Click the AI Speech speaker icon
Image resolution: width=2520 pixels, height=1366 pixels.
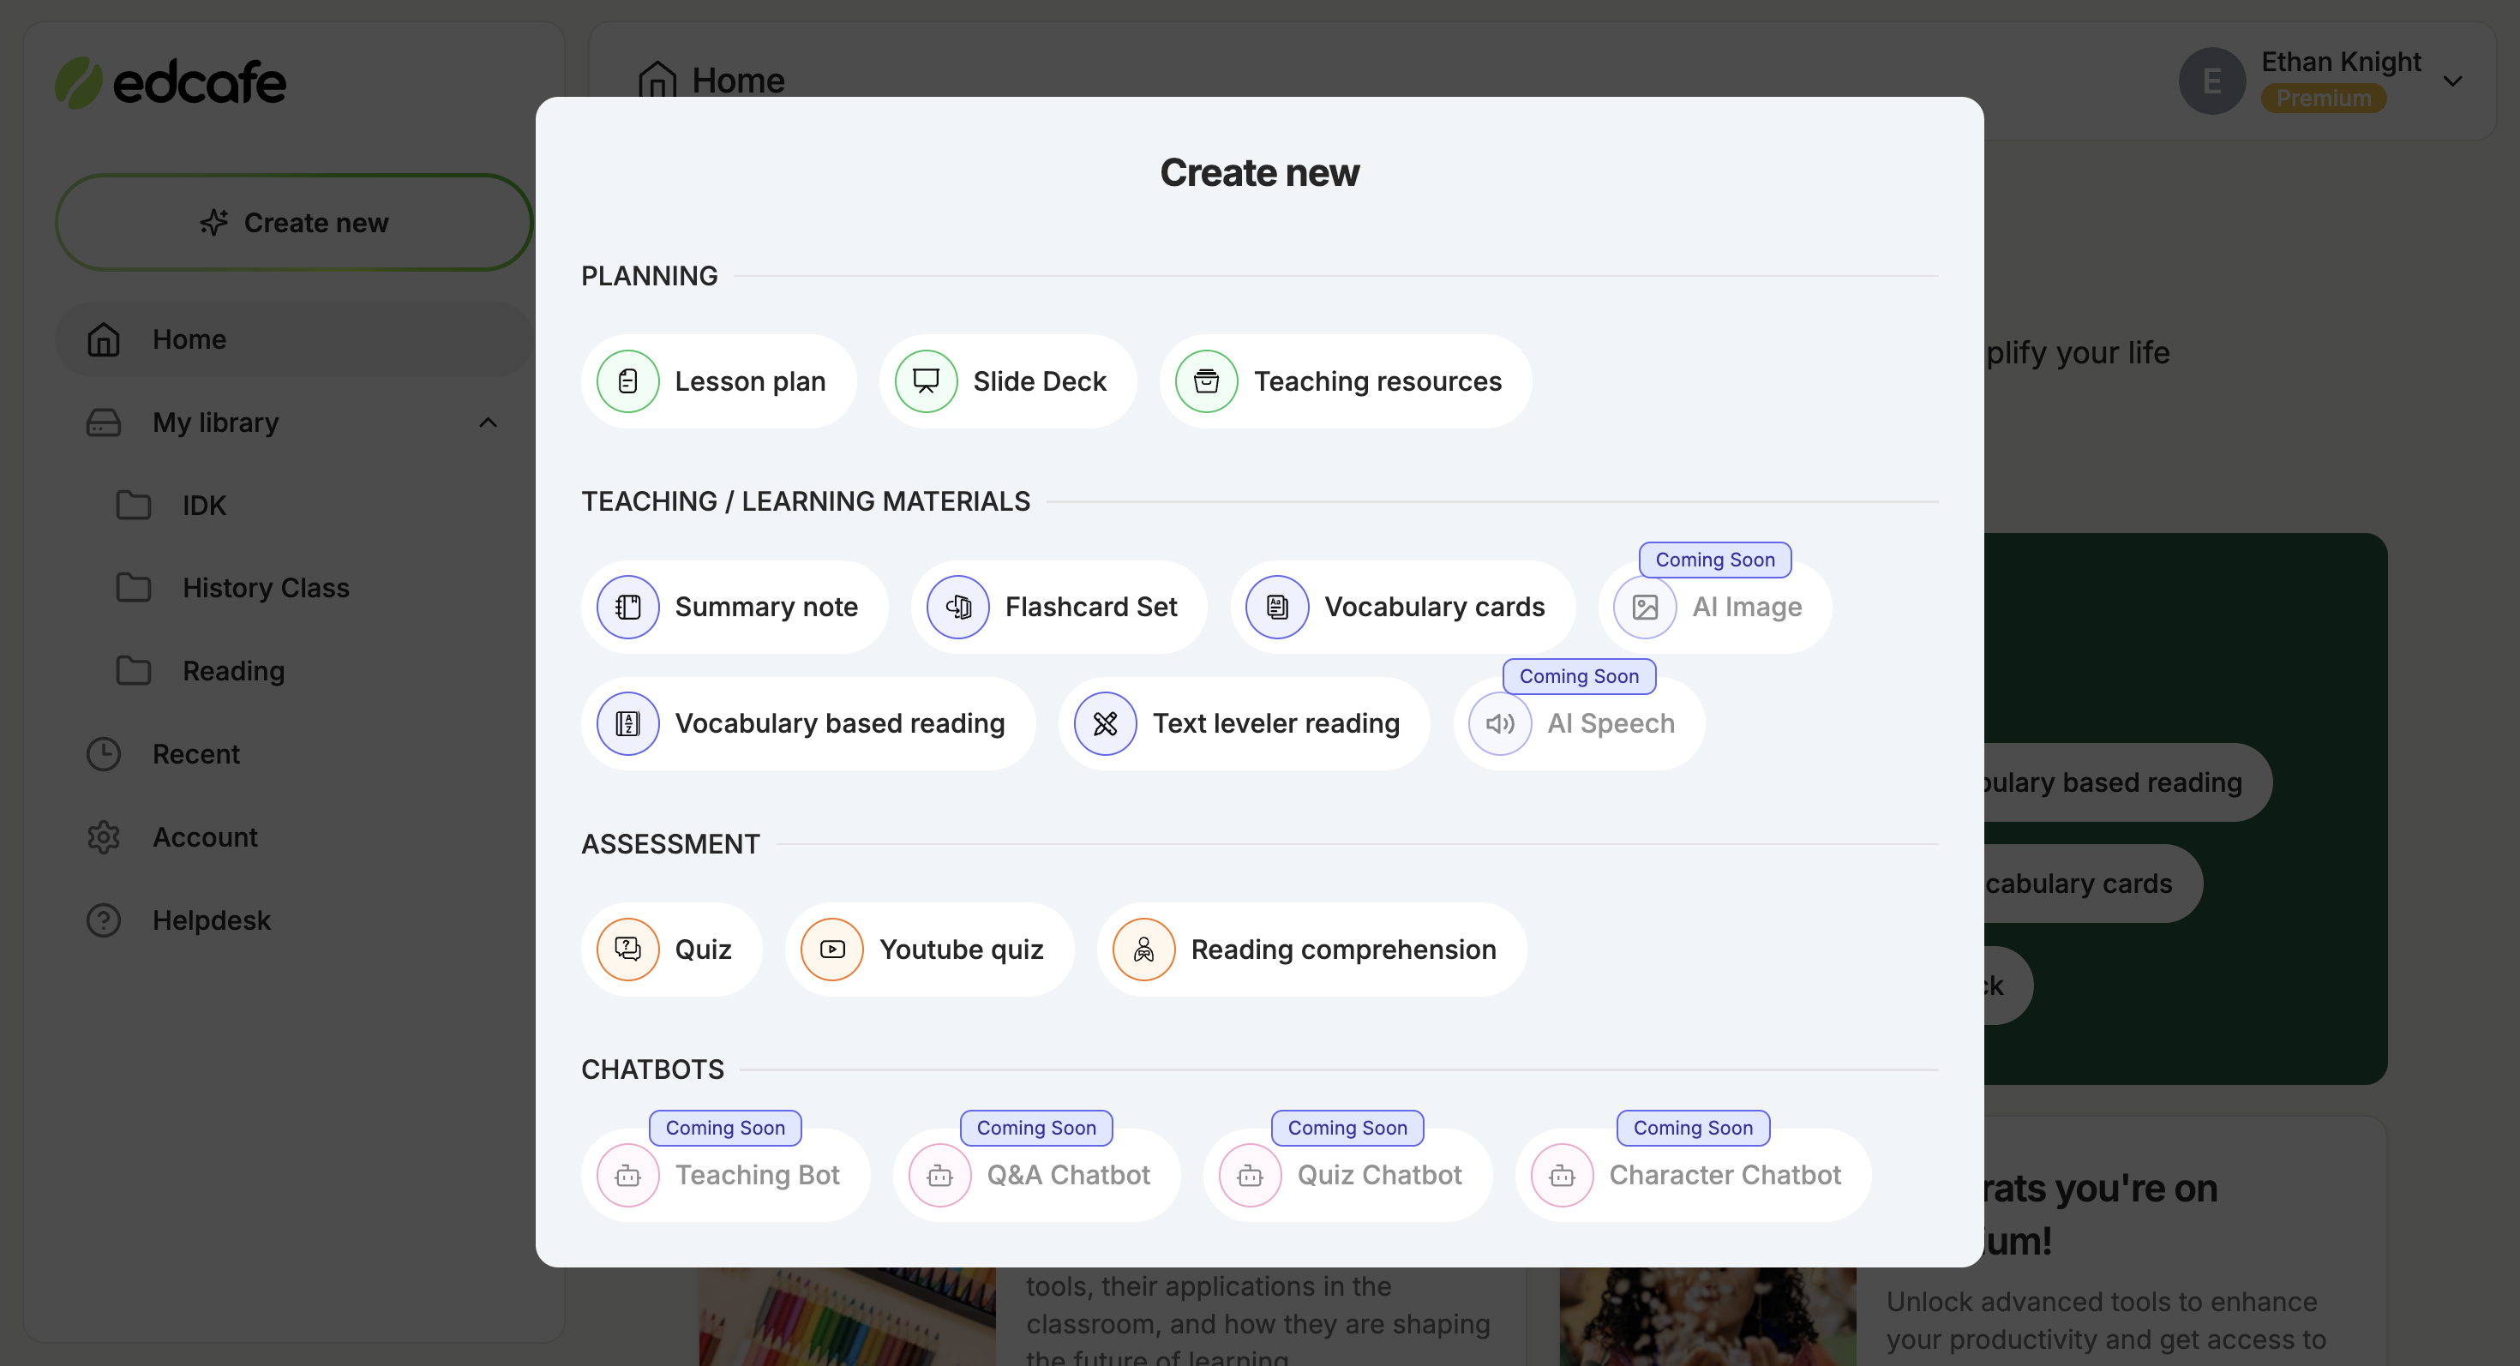[1500, 723]
